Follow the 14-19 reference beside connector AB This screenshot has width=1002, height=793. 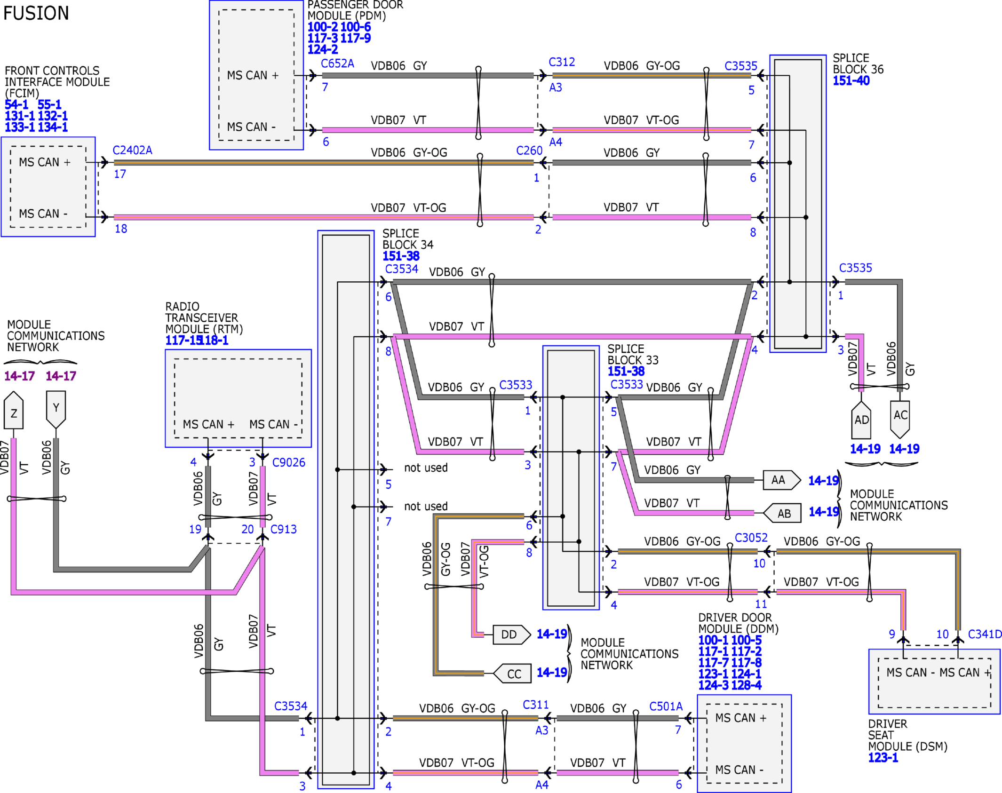pos(824,512)
